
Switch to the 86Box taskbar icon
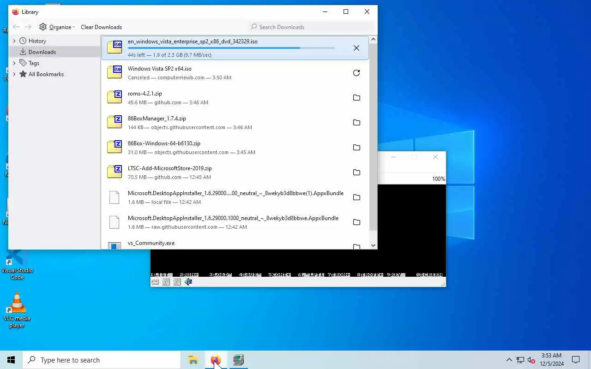[238, 360]
